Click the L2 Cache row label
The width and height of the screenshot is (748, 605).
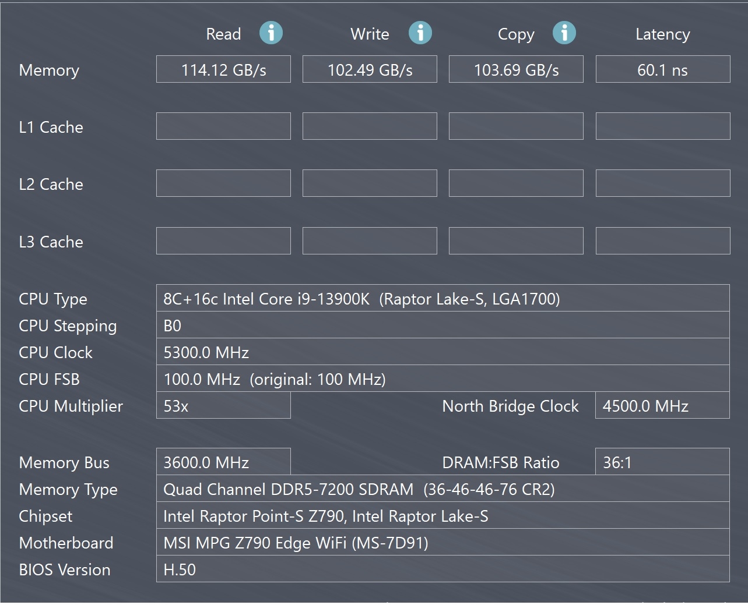[51, 185]
